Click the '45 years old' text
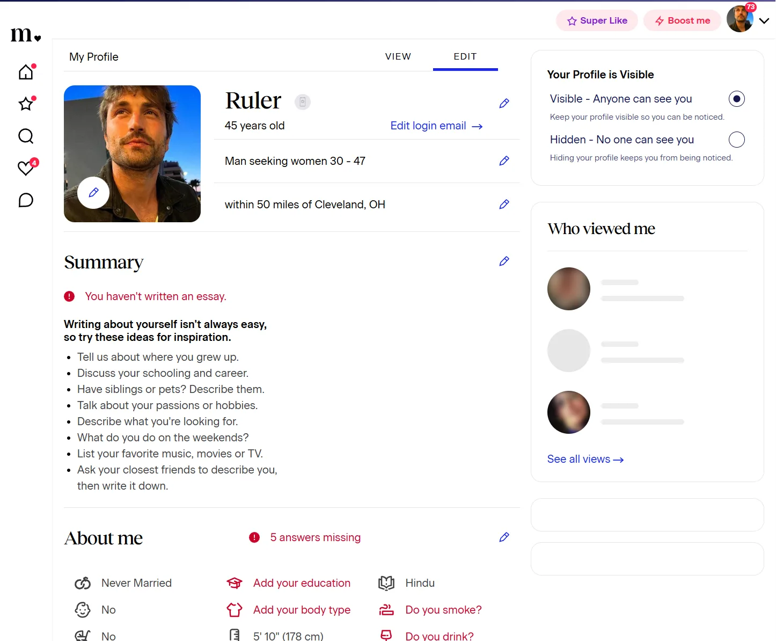Viewport: 776px width, 641px height. point(255,126)
